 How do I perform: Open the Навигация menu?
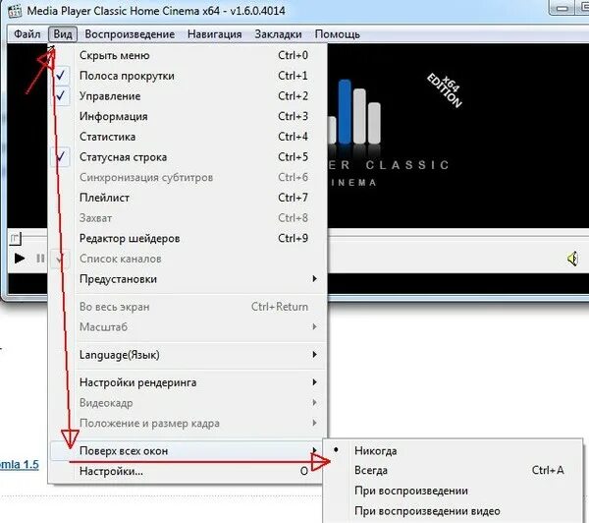[214, 34]
